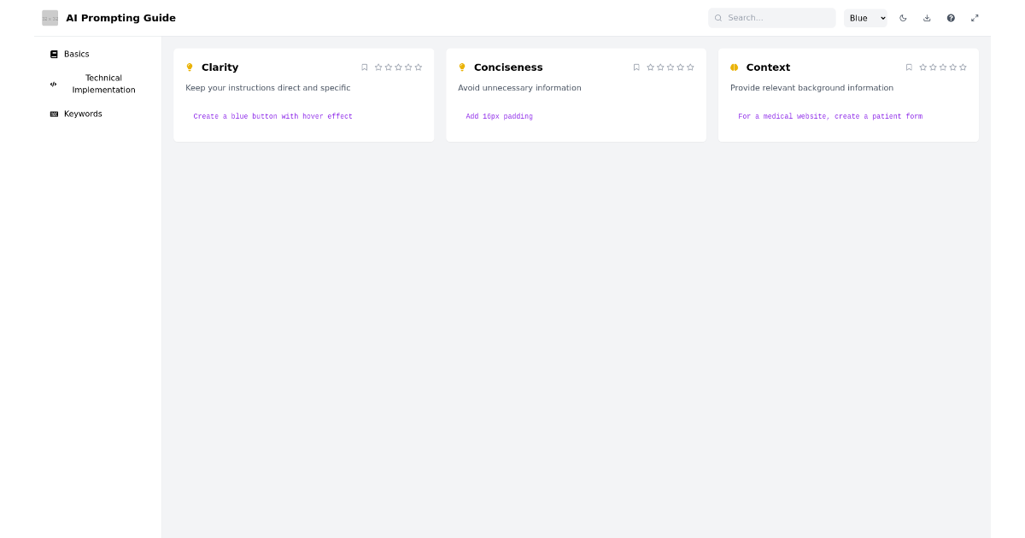This screenshot has width=1025, height=538.
Task: Click the book icon beside Basics
Action: 54,53
